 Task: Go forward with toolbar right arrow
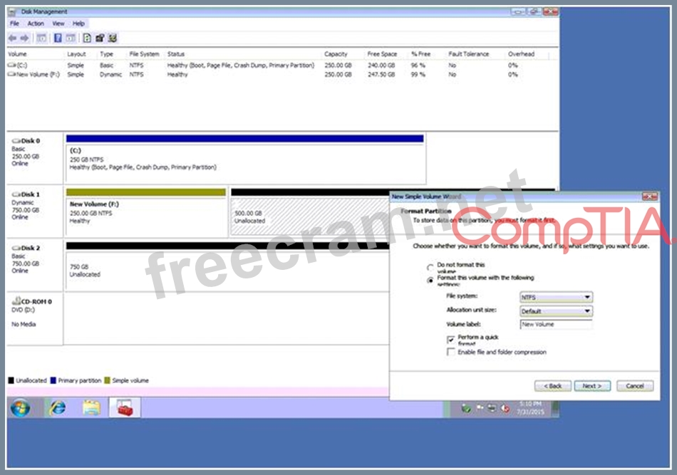point(25,38)
